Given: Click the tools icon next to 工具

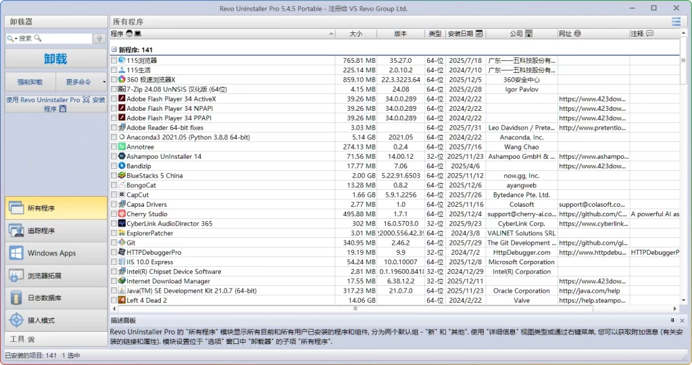Looking at the screenshot, I should (31, 339).
